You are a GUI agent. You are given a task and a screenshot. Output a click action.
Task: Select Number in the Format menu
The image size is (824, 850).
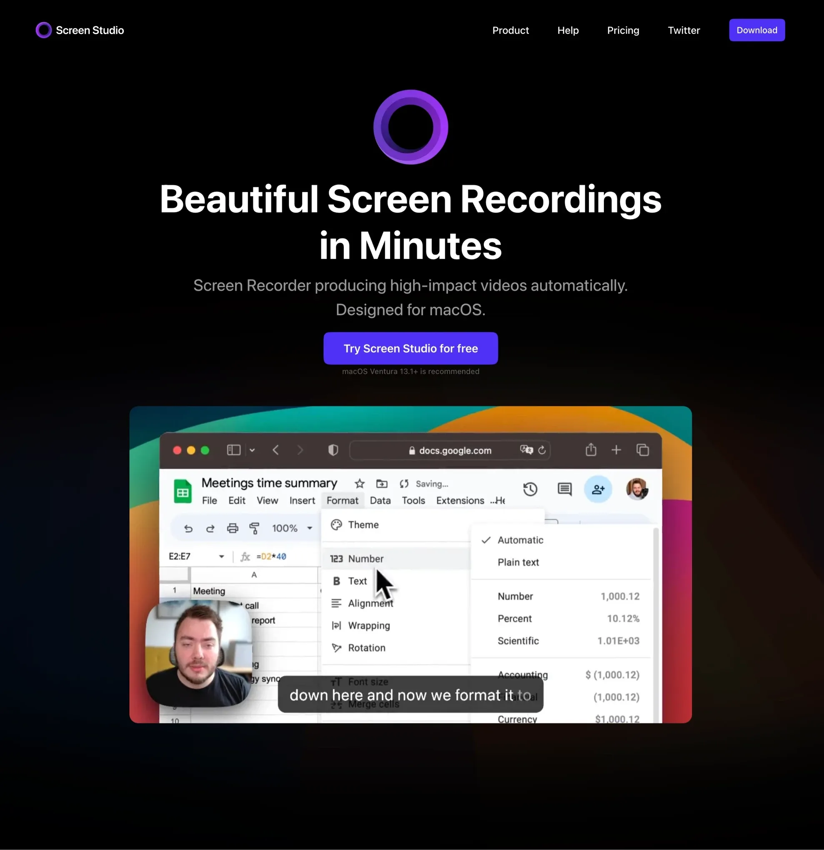pos(366,559)
